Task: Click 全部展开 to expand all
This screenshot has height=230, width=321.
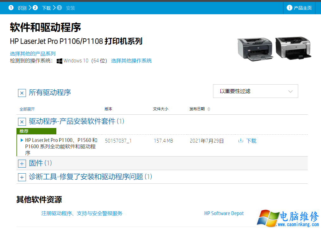Action: pos(27,109)
